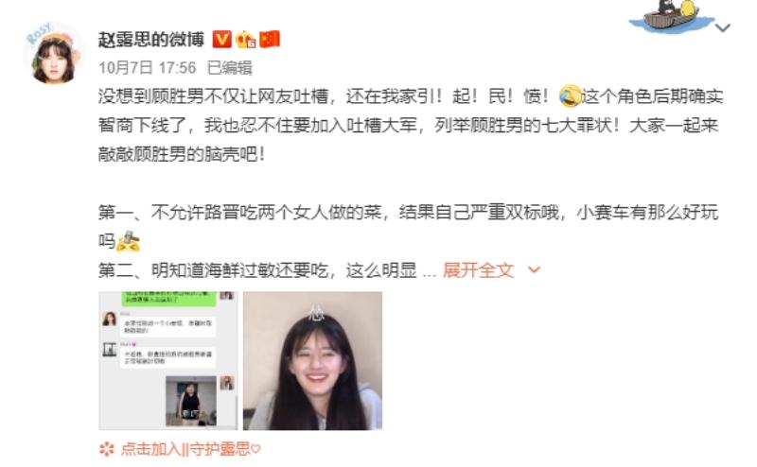This screenshot has height=467, width=757.
Task: Click the boat card decoration in corner
Action: pyautogui.click(x=671, y=16)
